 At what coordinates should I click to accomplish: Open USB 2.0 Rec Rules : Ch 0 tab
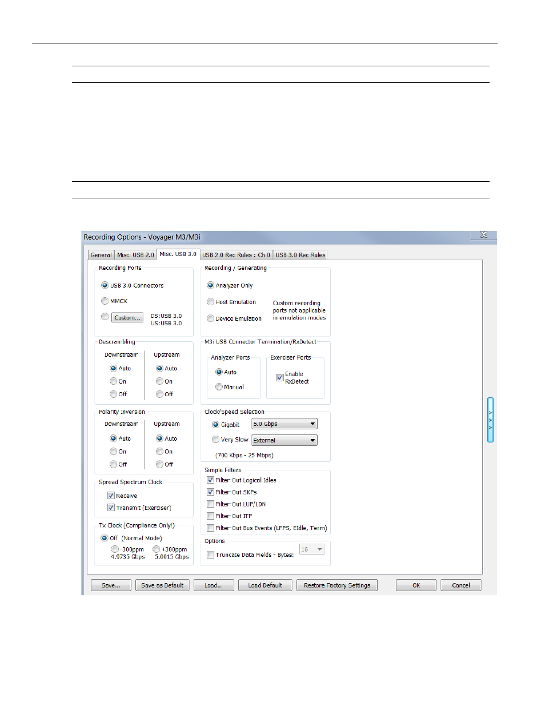point(236,255)
